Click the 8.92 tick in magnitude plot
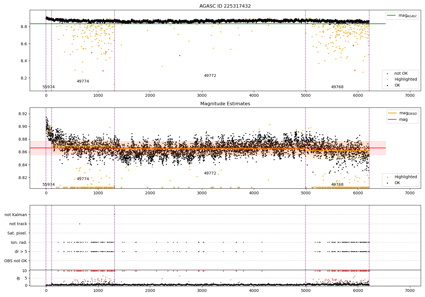This screenshot has height=297, width=425. click(23, 114)
